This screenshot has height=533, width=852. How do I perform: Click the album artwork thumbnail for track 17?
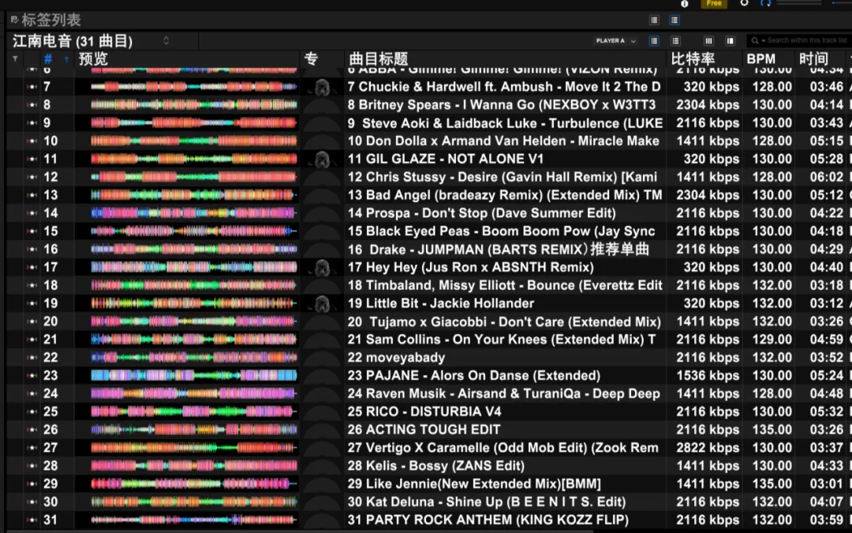tap(322, 267)
